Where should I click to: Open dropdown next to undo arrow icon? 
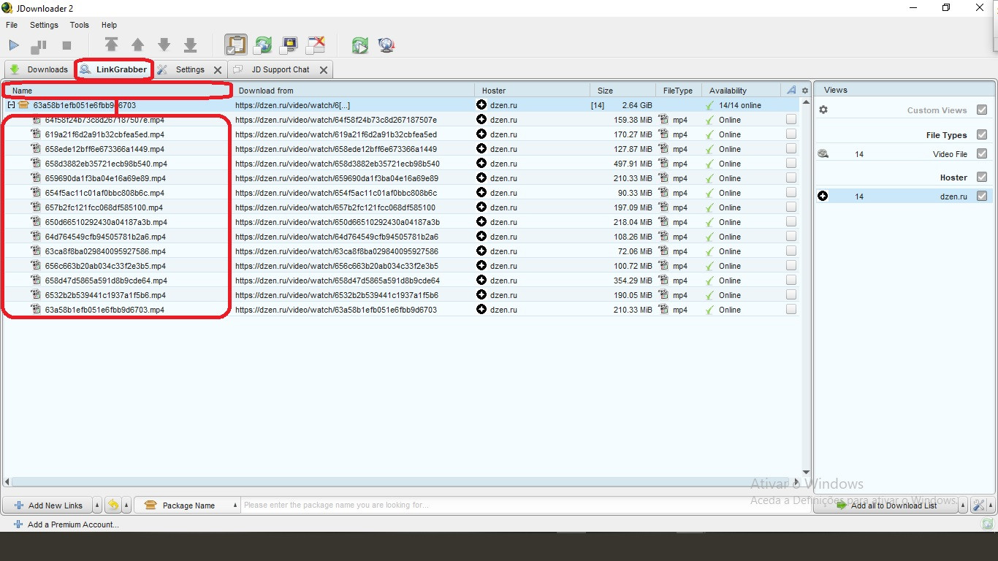pos(126,505)
